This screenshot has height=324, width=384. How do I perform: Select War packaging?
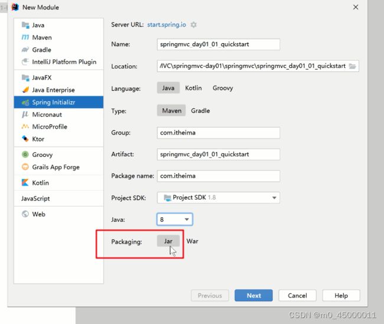point(192,241)
